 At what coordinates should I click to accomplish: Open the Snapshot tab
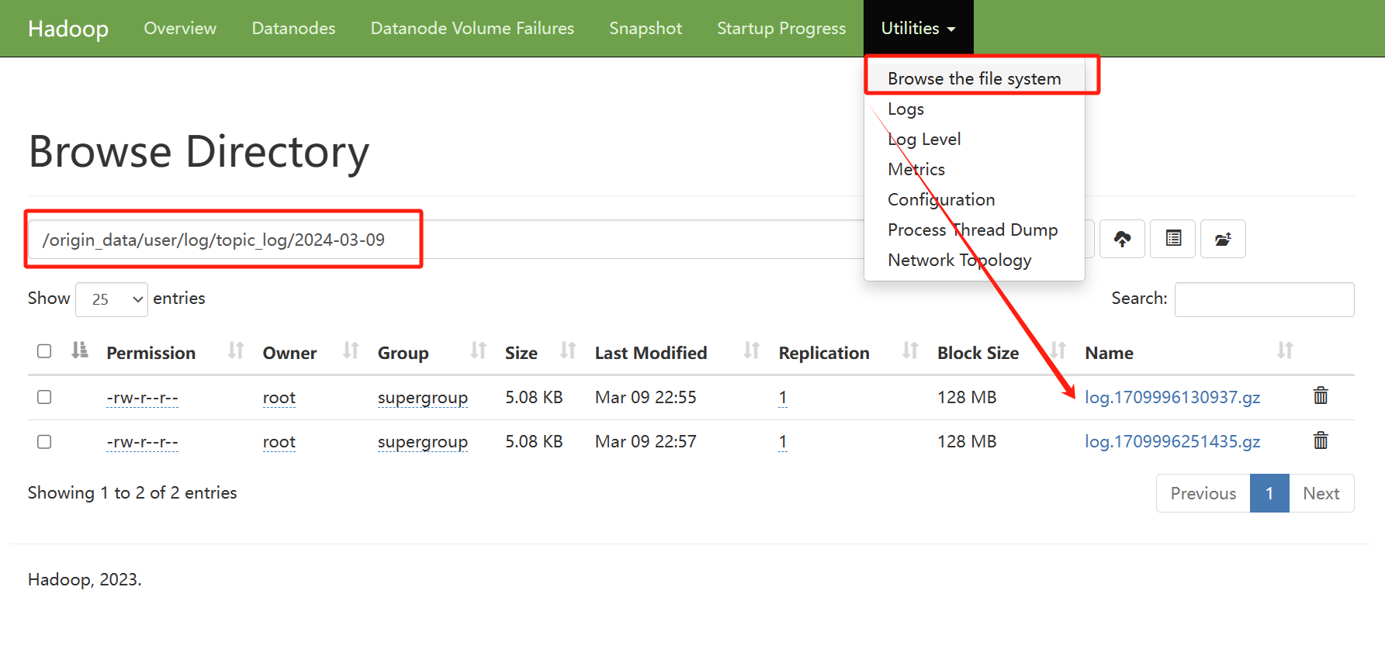646,29
